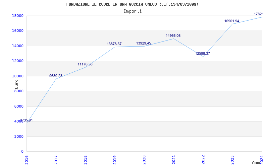Screen dimensions: 265x166
Task: Click the y-axis value 18000
Action: (18, 16)
